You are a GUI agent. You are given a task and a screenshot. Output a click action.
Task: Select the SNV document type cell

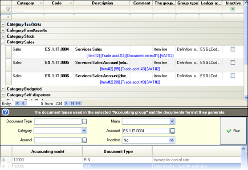118,166
